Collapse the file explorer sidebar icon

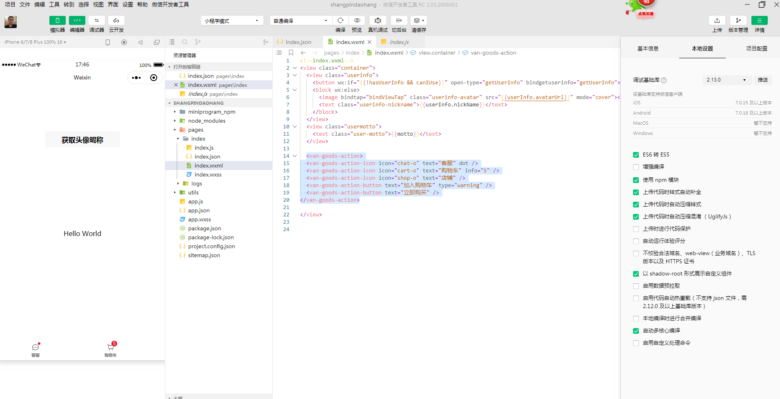(266, 42)
